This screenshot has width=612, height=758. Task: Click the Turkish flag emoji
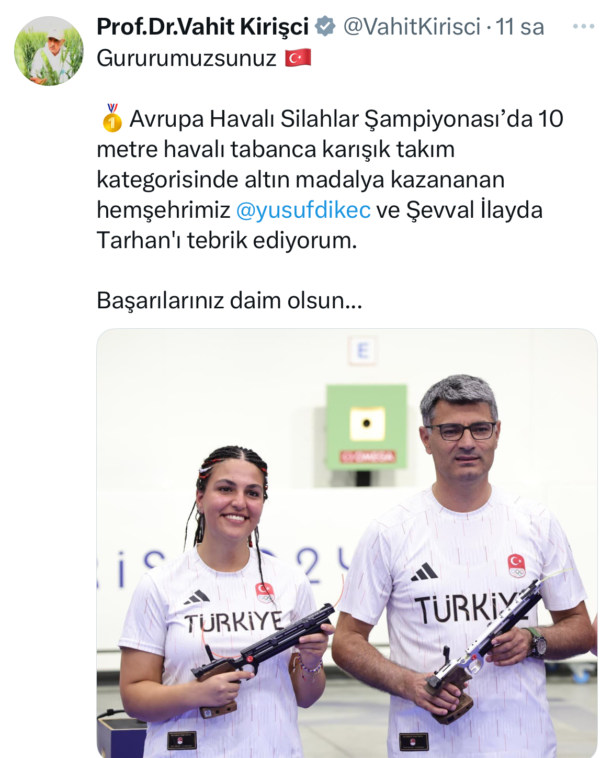pyautogui.click(x=298, y=58)
